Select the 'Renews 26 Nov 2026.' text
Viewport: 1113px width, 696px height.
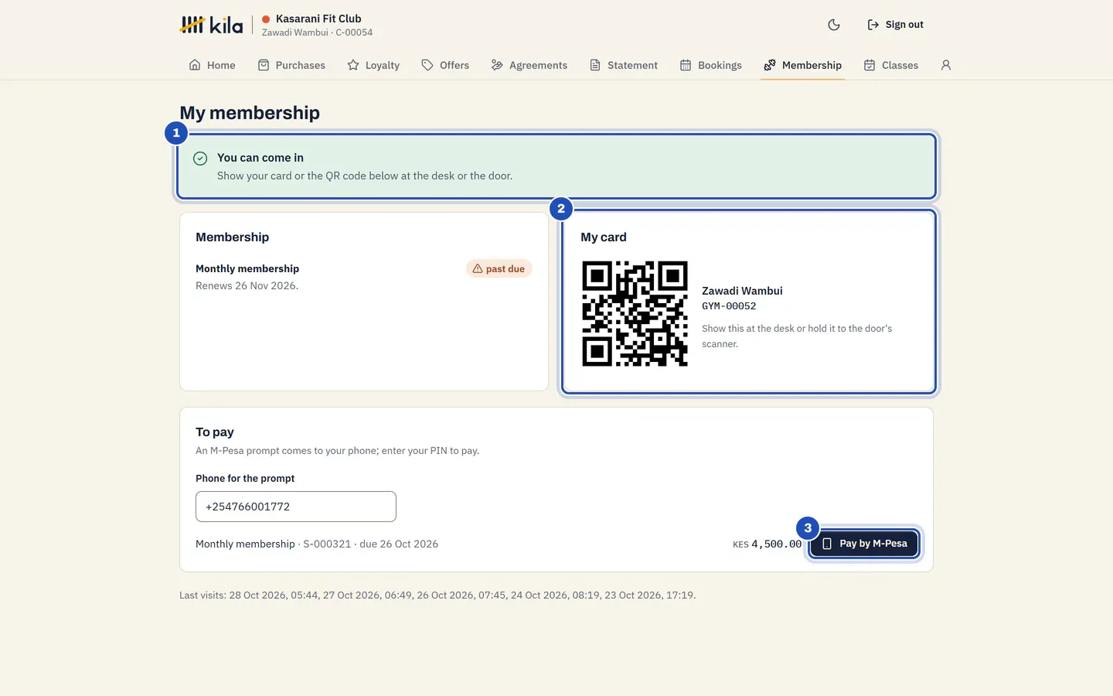pos(247,286)
